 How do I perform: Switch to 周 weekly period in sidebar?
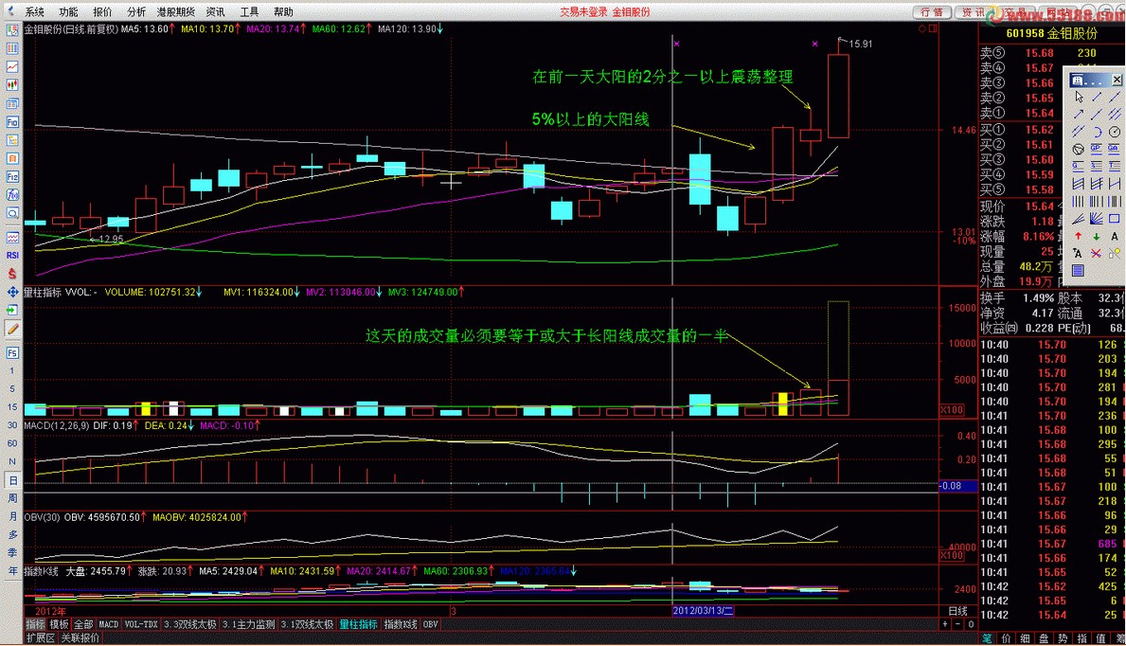[12, 498]
